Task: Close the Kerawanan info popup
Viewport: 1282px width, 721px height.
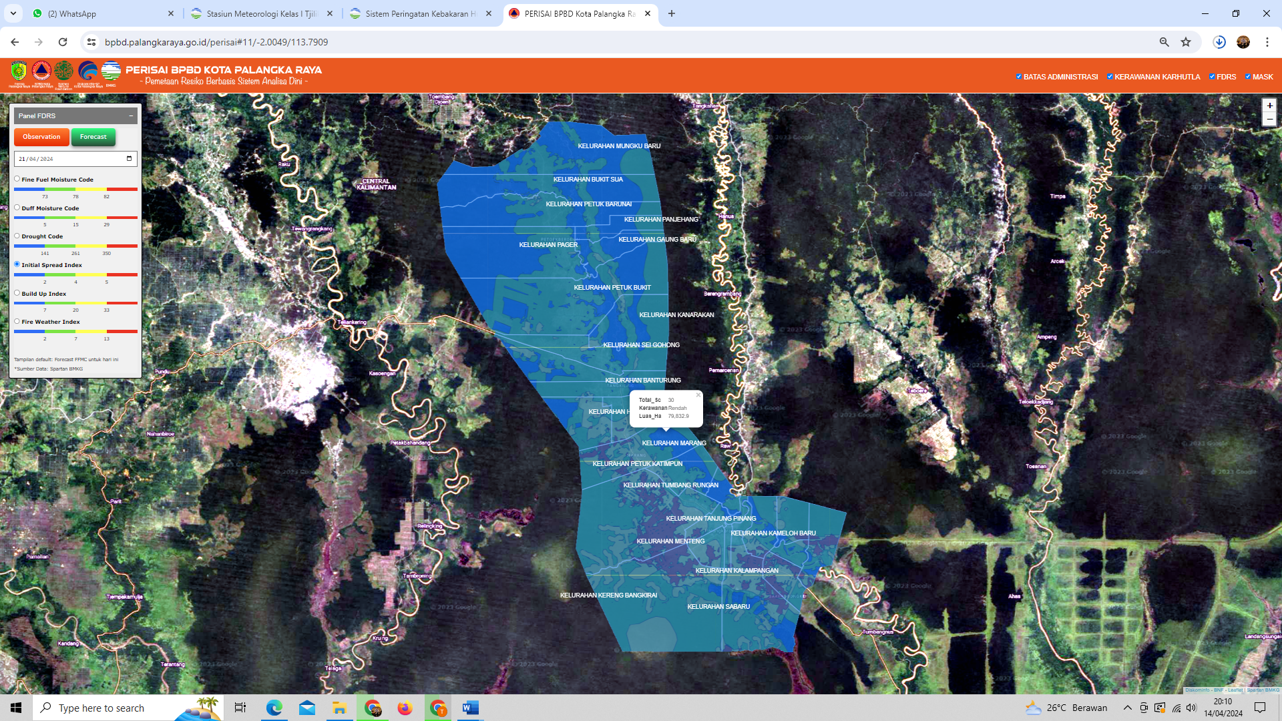Action: click(698, 395)
